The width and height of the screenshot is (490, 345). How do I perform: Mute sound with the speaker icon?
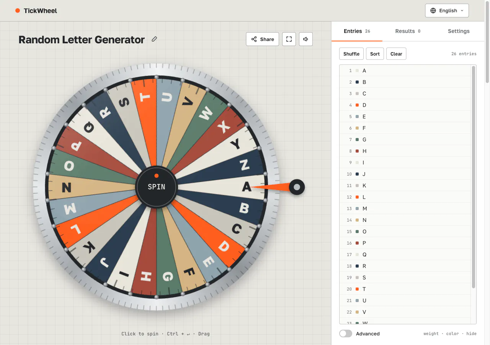tap(306, 39)
